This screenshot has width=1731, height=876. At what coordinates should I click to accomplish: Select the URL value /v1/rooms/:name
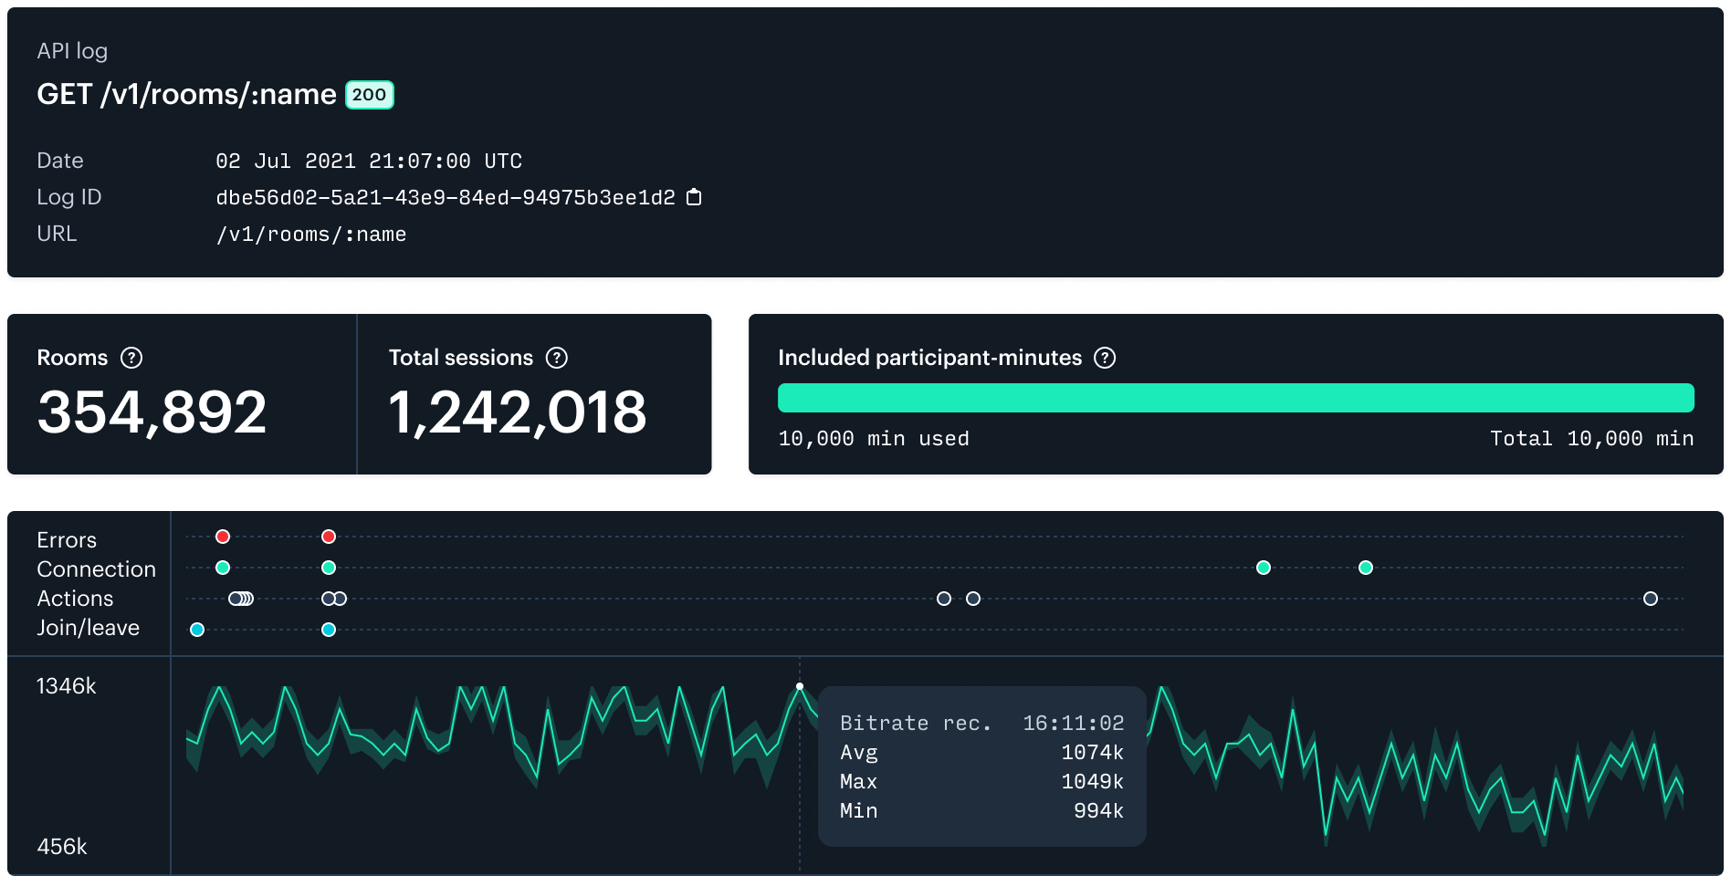pyautogui.click(x=310, y=235)
